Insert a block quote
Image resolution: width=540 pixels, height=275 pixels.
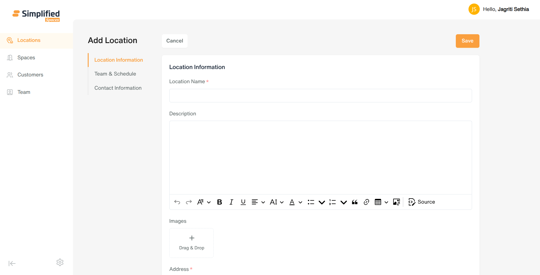tap(355, 202)
